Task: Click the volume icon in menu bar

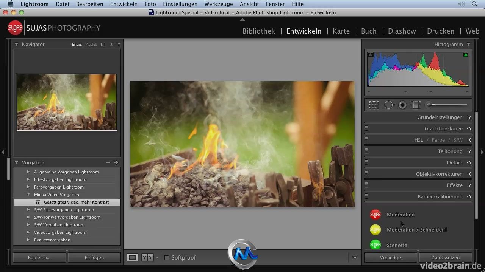Action: [461, 4]
